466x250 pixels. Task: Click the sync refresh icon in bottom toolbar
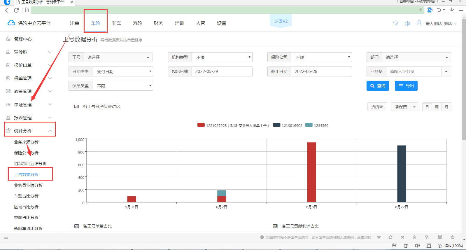pyautogui.click(x=390, y=237)
